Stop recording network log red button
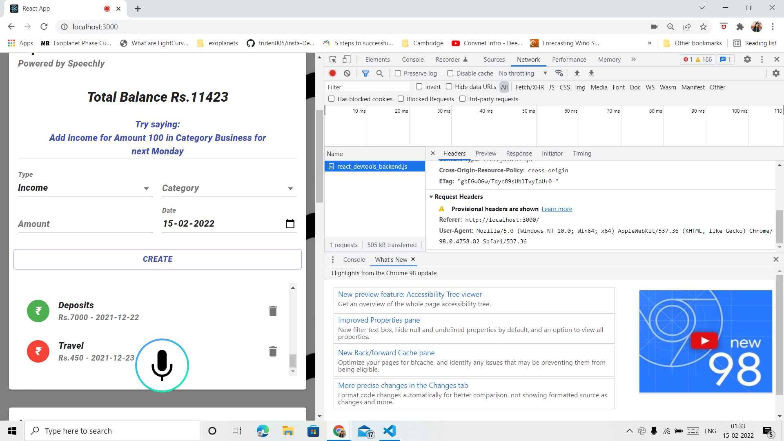 tap(332, 73)
